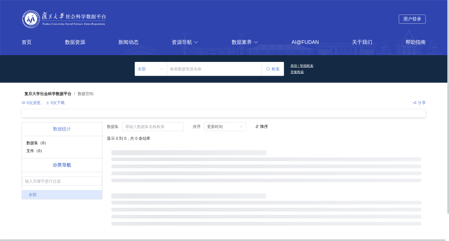
Task: Select 全部 in category navigation
Action: click(x=62, y=195)
